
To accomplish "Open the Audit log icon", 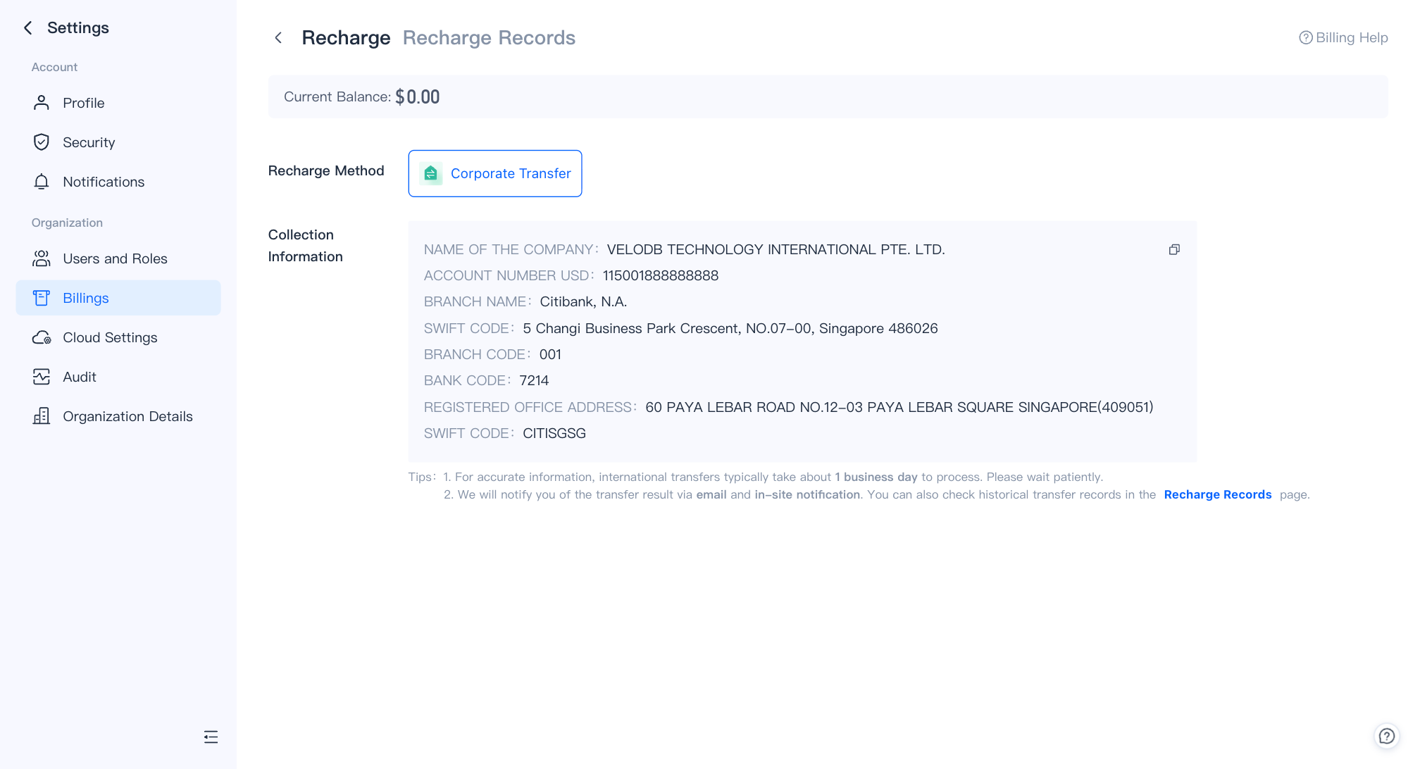I will point(41,377).
